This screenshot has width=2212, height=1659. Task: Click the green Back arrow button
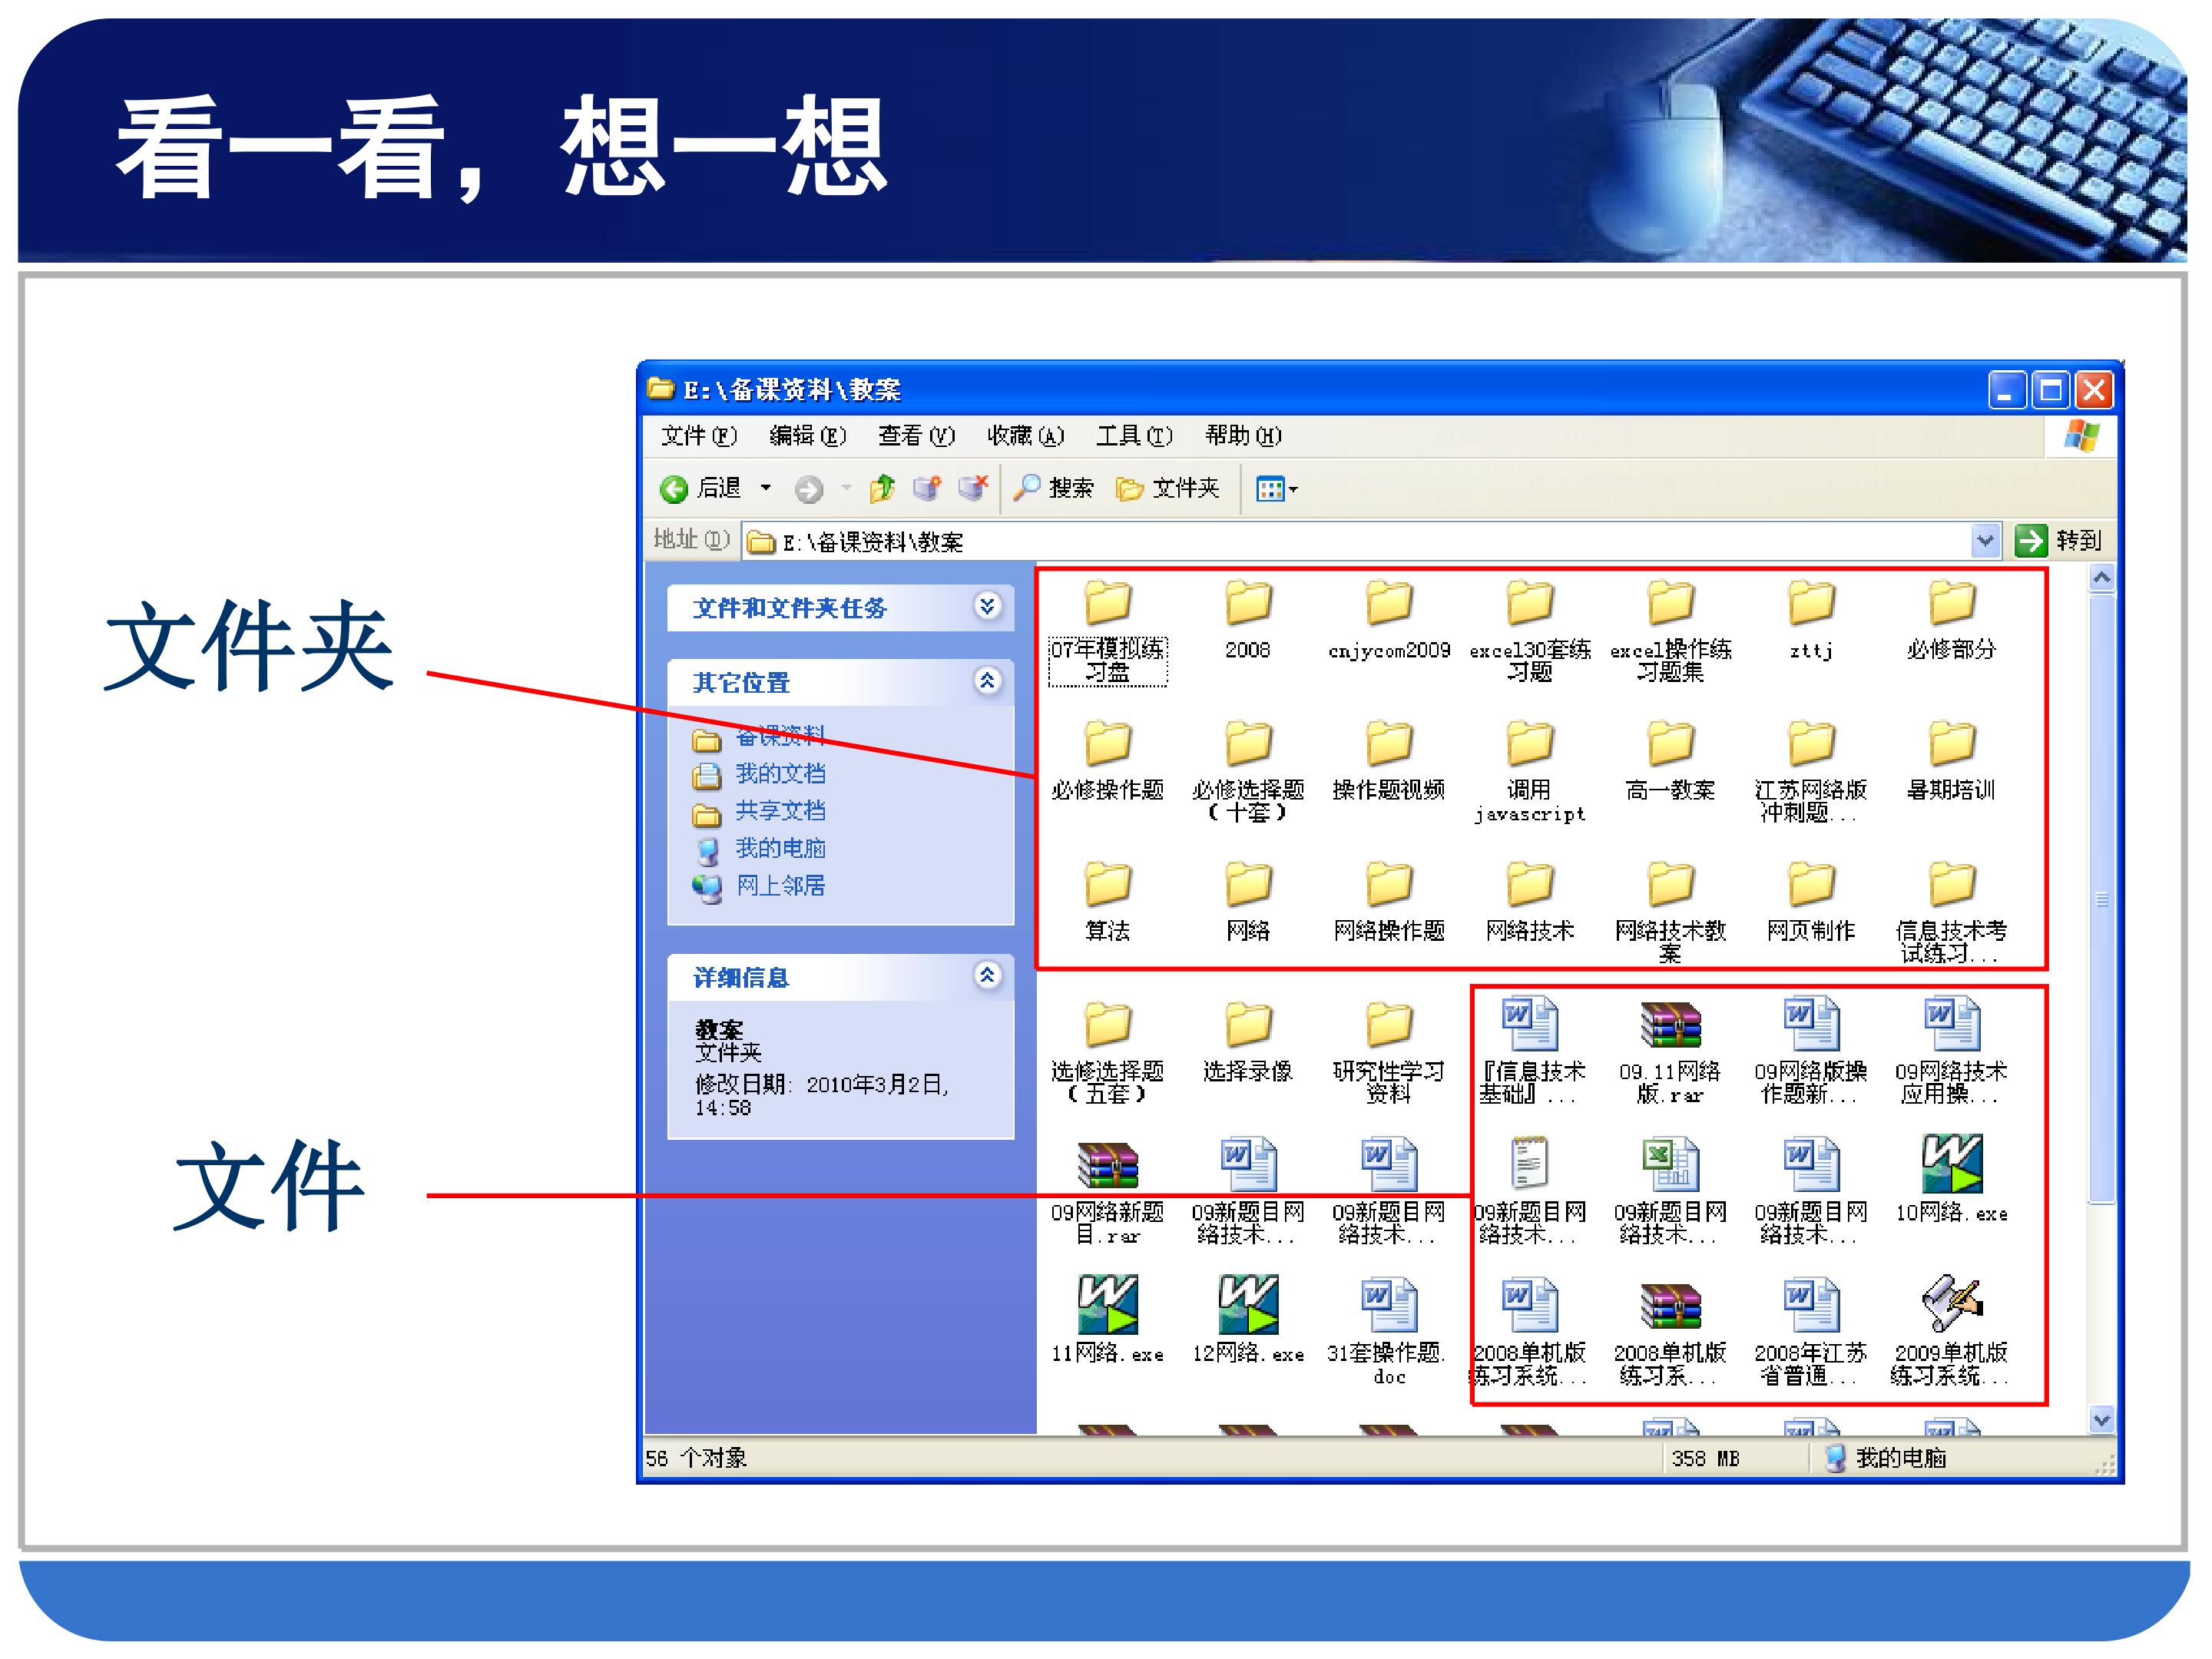pyautogui.click(x=674, y=489)
